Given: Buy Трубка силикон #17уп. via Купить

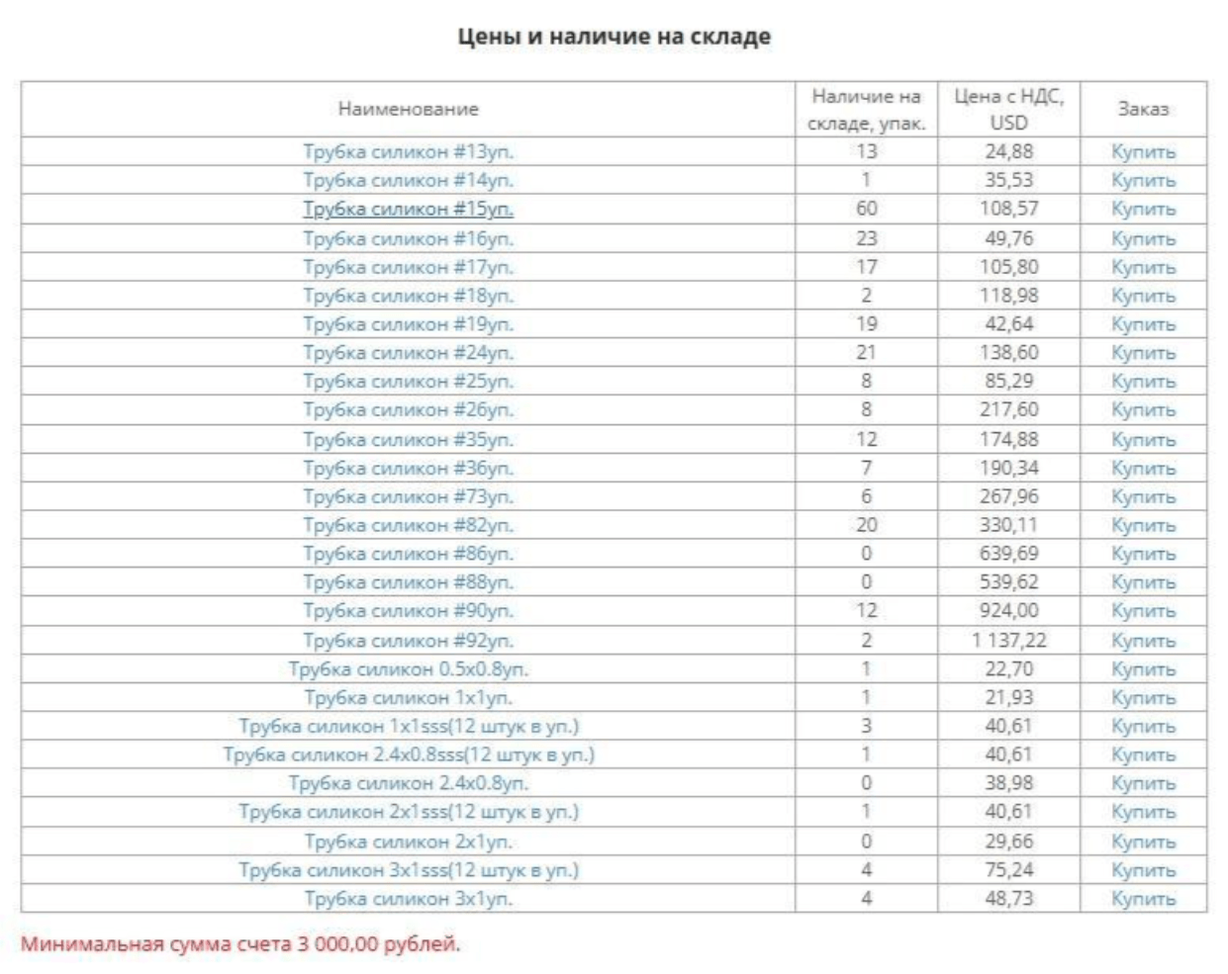Looking at the screenshot, I should (1143, 267).
